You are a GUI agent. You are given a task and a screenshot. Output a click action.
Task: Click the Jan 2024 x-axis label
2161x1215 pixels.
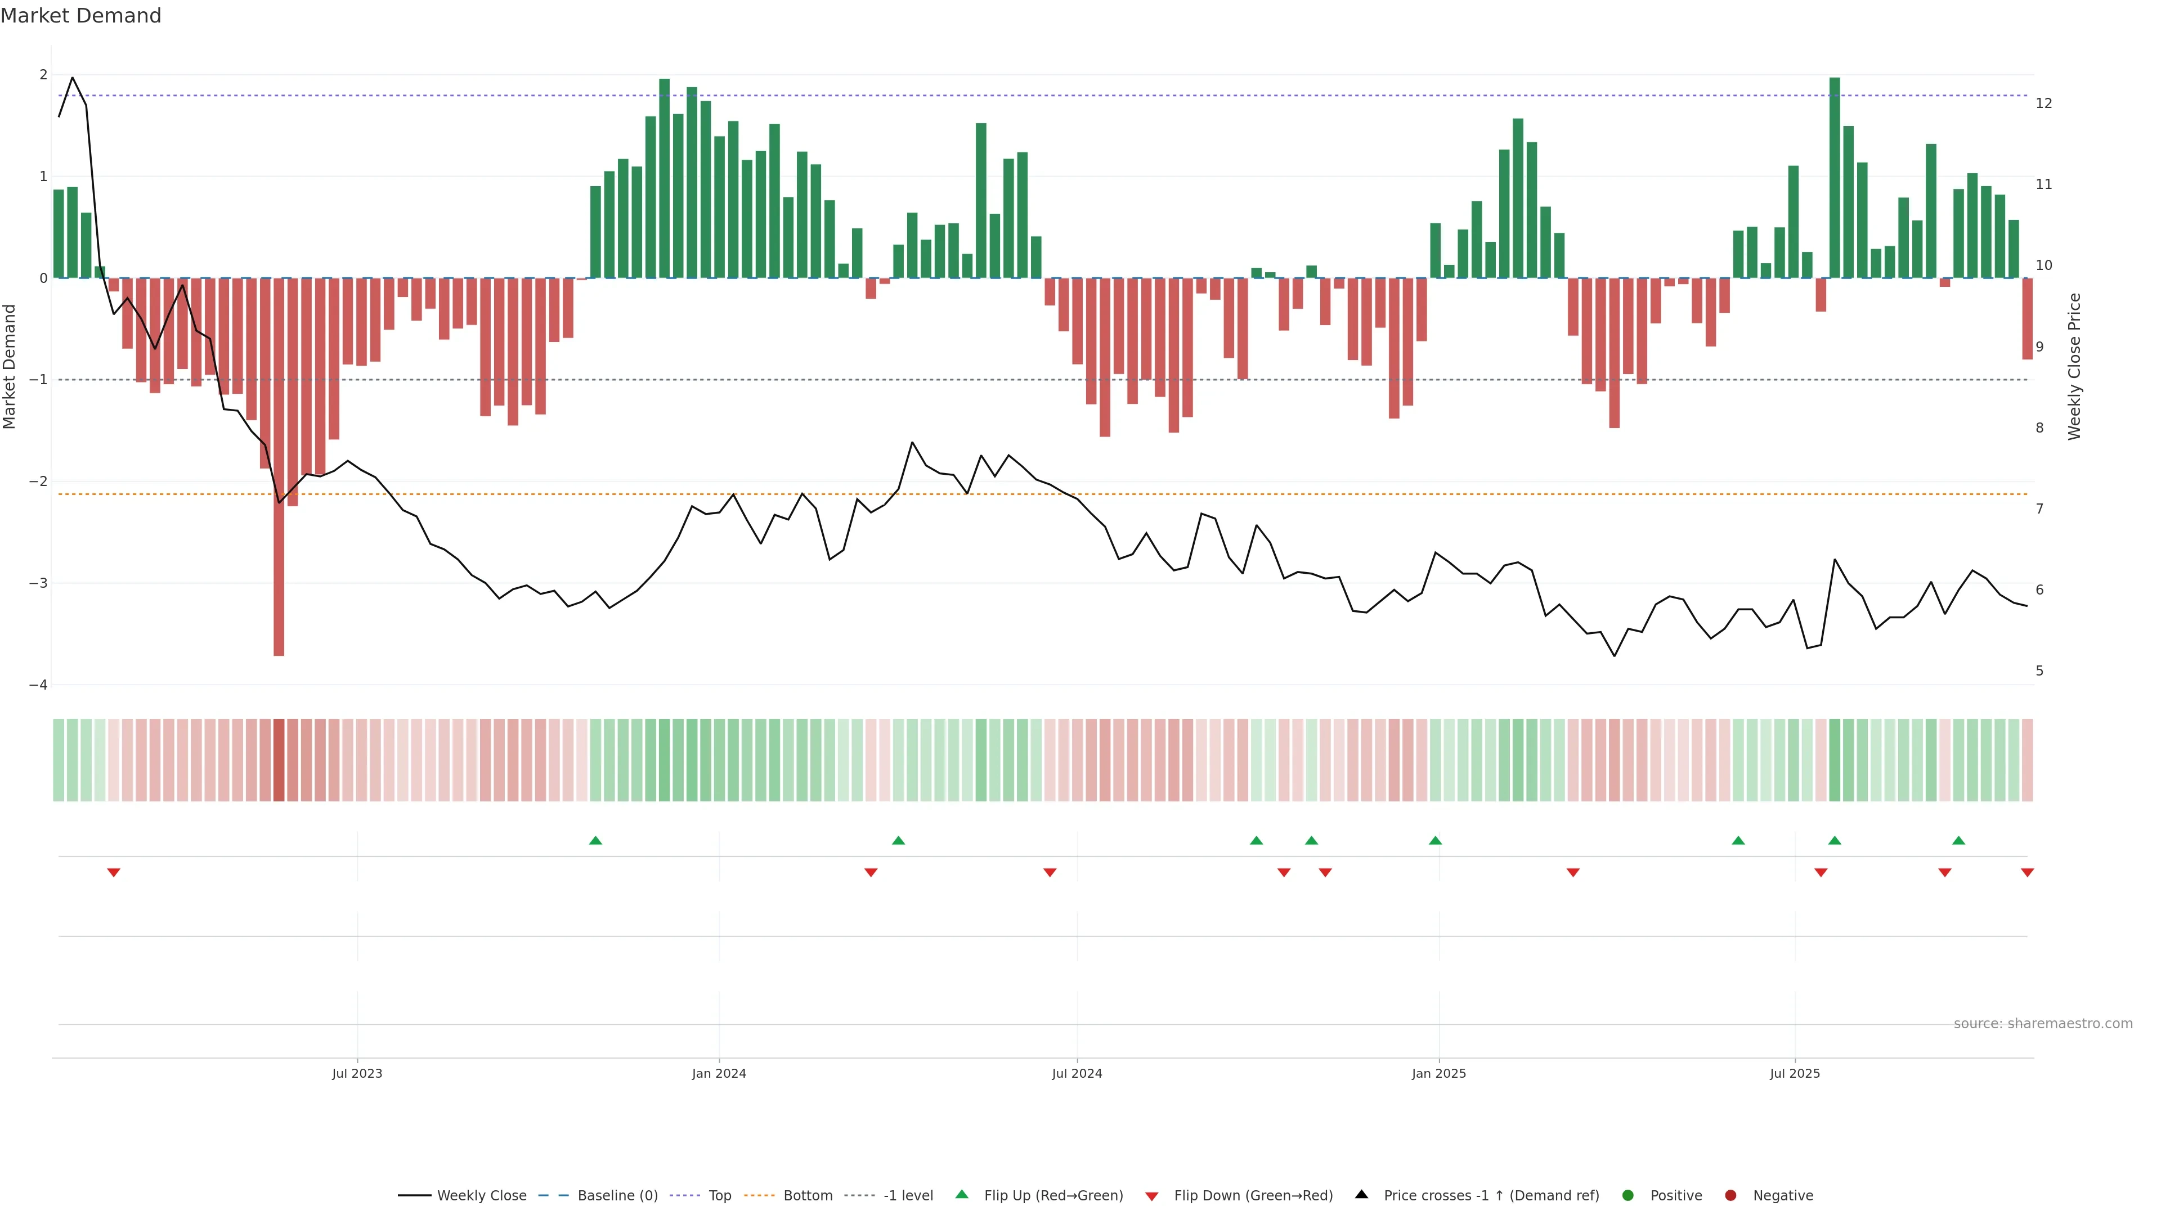click(719, 1073)
